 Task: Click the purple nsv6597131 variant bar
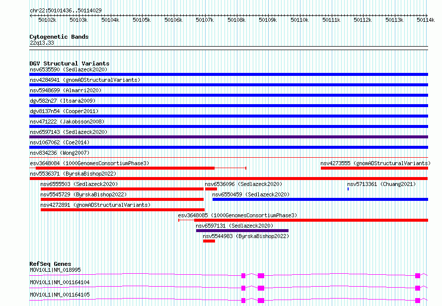tap(242, 231)
